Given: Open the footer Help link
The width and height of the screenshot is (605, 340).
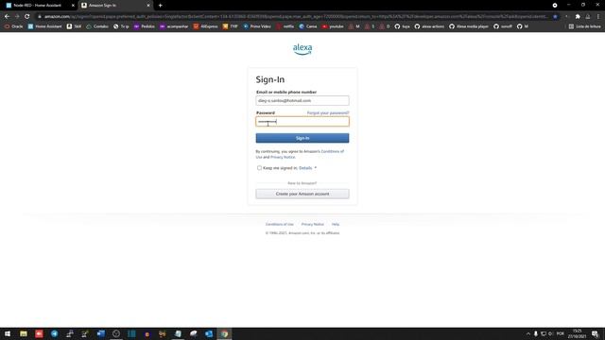Looking at the screenshot, I should coord(336,225).
